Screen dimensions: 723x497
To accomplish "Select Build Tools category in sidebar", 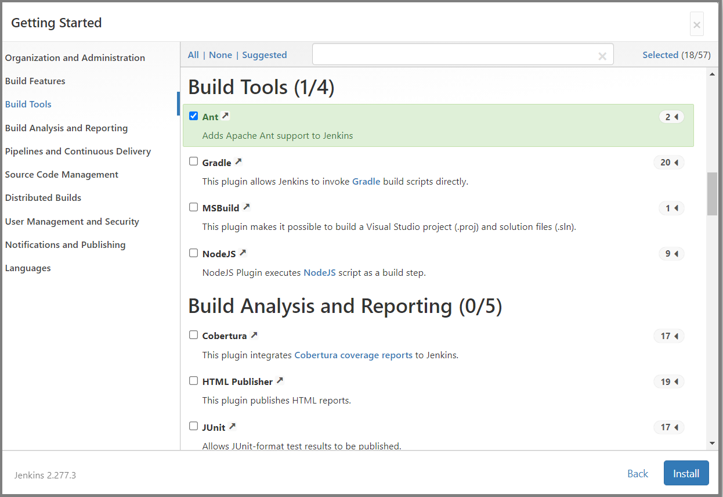I will 28,104.
